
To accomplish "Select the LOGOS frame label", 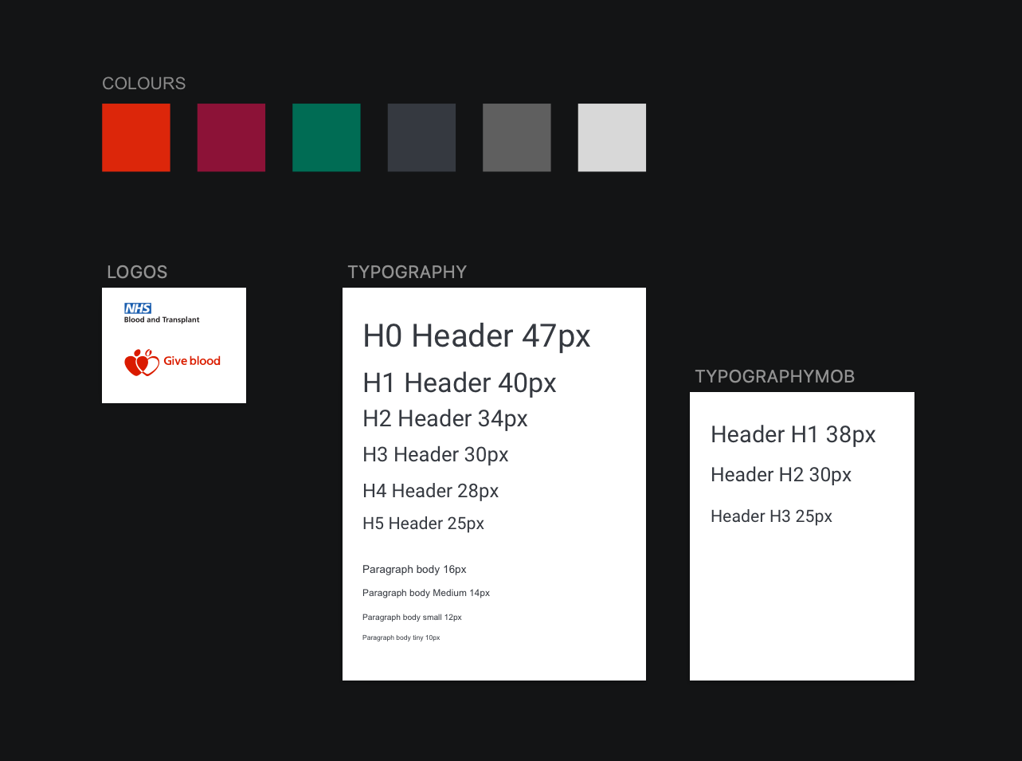I will [x=137, y=272].
